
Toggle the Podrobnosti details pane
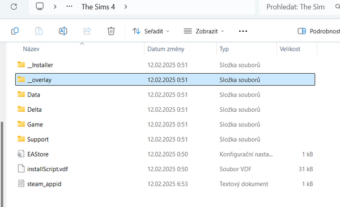click(x=318, y=31)
